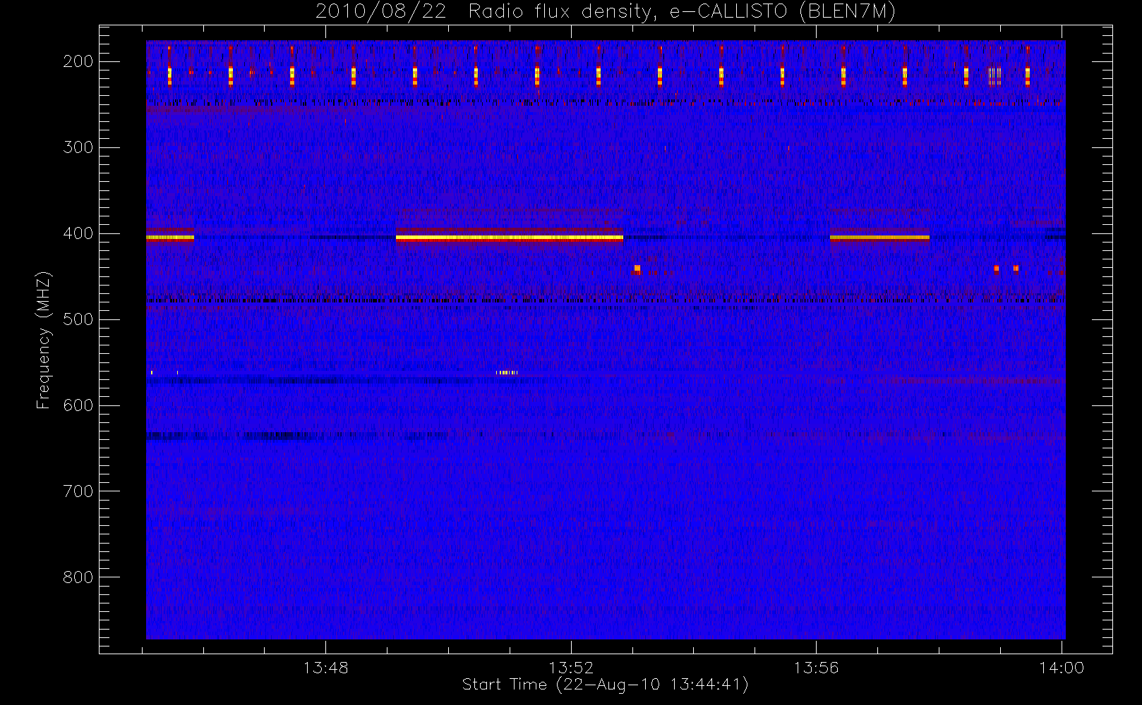Click the 200 frequency tick label
The width and height of the screenshot is (1142, 705).
point(78,61)
